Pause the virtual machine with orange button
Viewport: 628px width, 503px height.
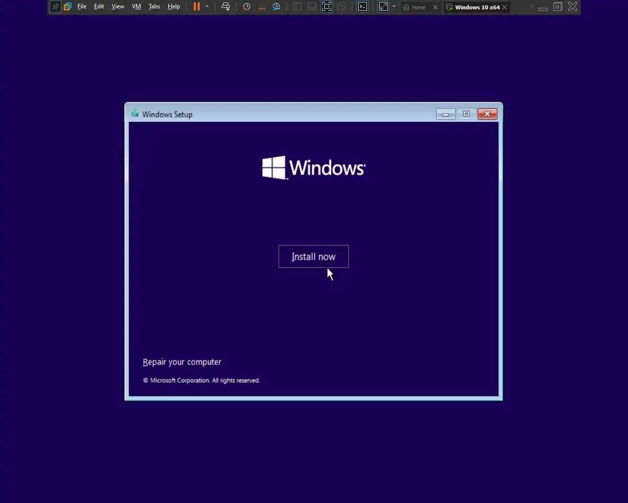pyautogui.click(x=197, y=7)
